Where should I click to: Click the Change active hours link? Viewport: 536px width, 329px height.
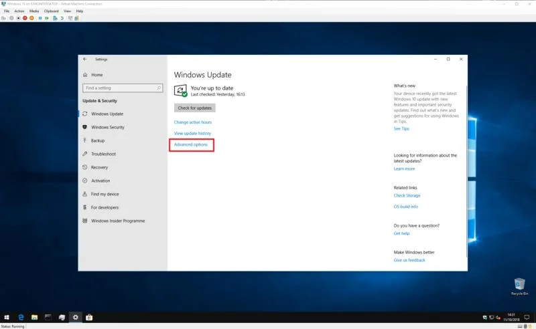tap(192, 122)
